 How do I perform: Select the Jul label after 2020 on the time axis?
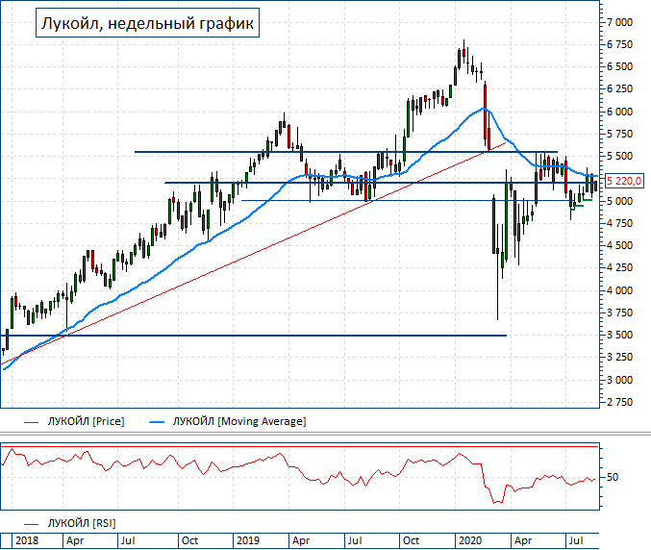coord(576,541)
